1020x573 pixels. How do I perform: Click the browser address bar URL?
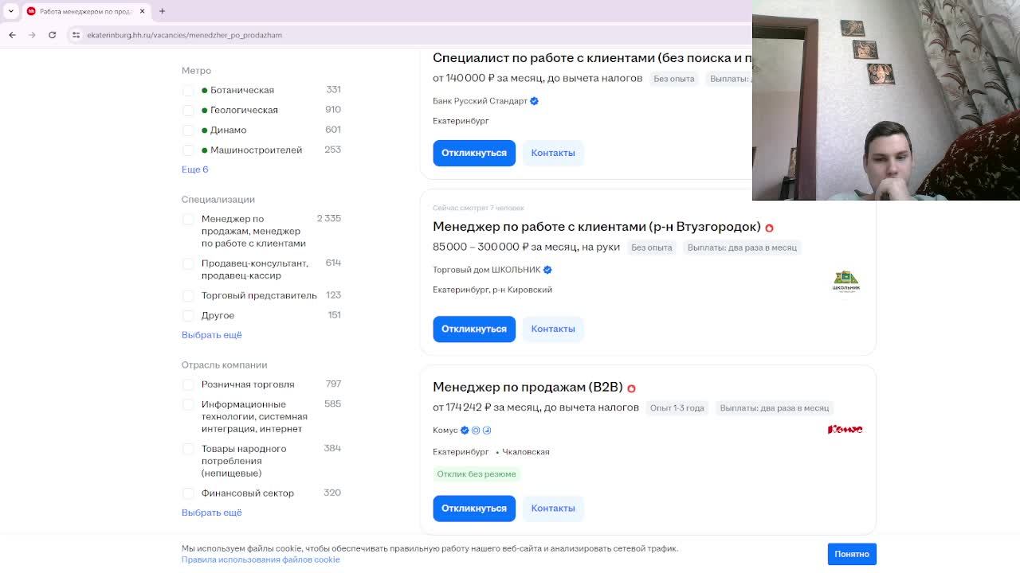184,35
